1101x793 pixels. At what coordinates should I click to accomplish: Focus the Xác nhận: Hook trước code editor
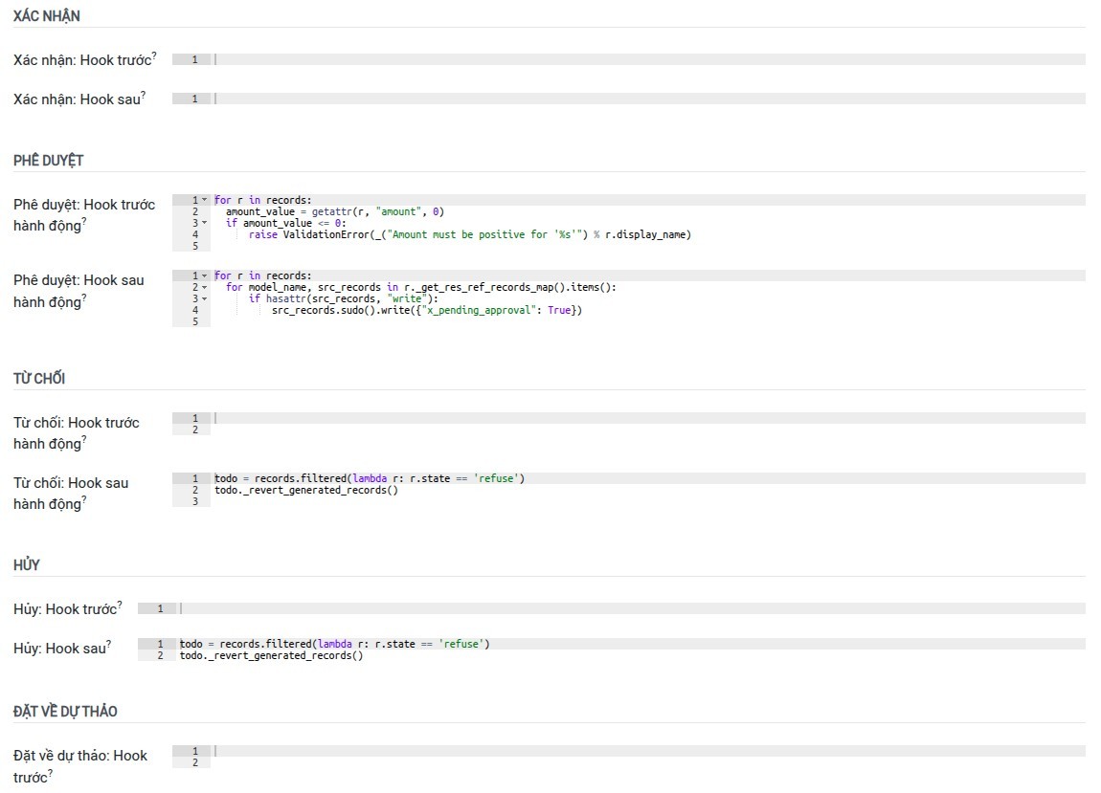[628, 59]
